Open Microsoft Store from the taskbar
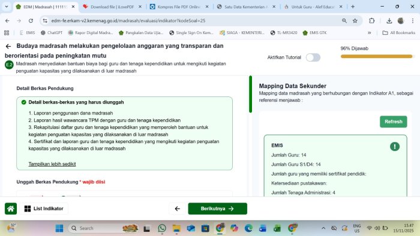Screen dimensions: 420x236 (x=205, y=228)
